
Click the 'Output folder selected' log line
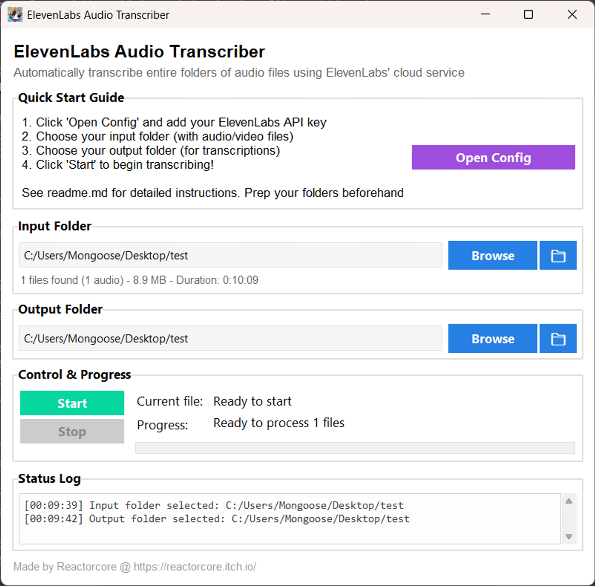pyautogui.click(x=217, y=519)
